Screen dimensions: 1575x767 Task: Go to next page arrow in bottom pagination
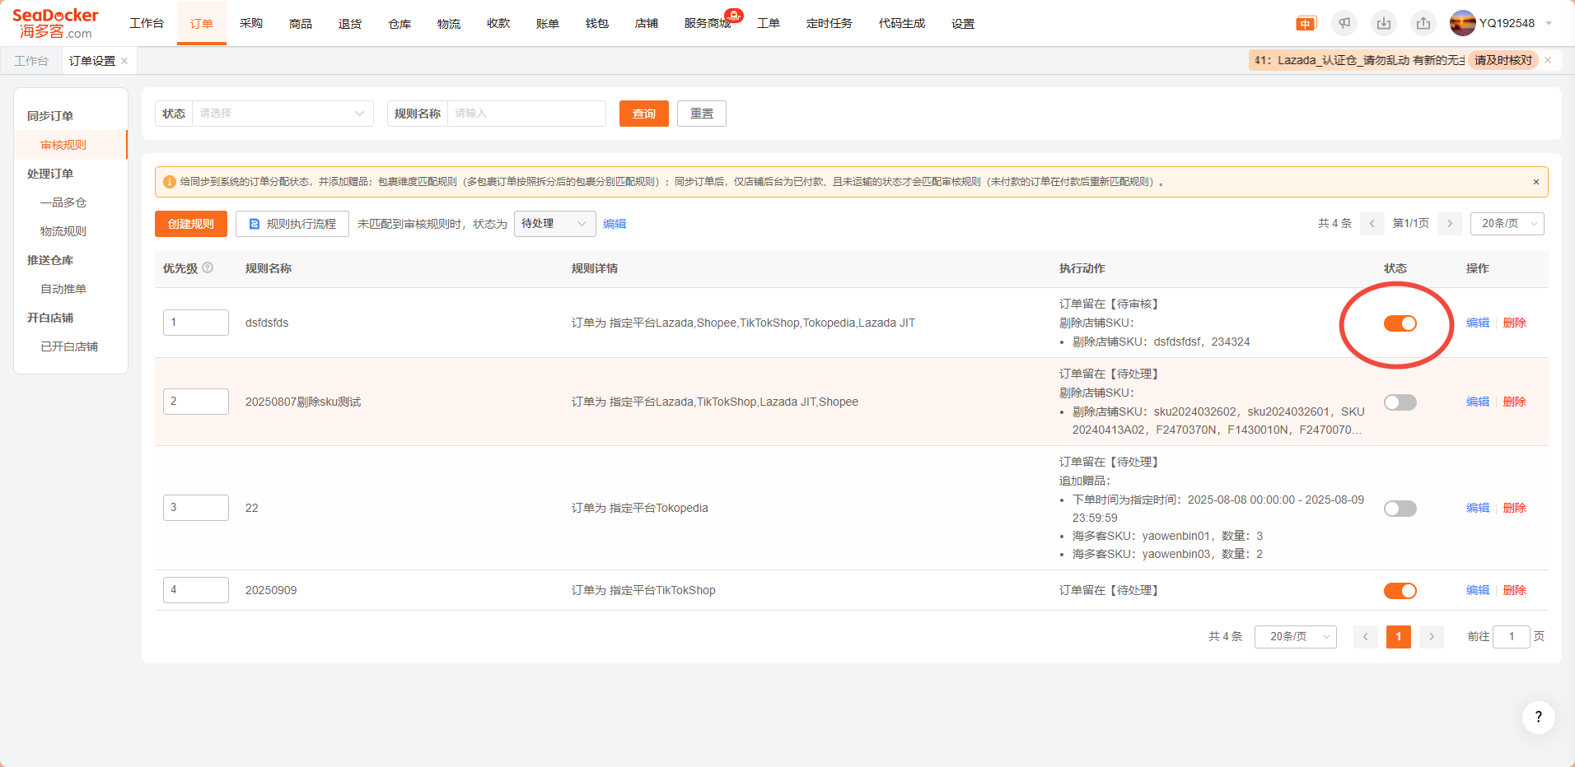(x=1432, y=636)
